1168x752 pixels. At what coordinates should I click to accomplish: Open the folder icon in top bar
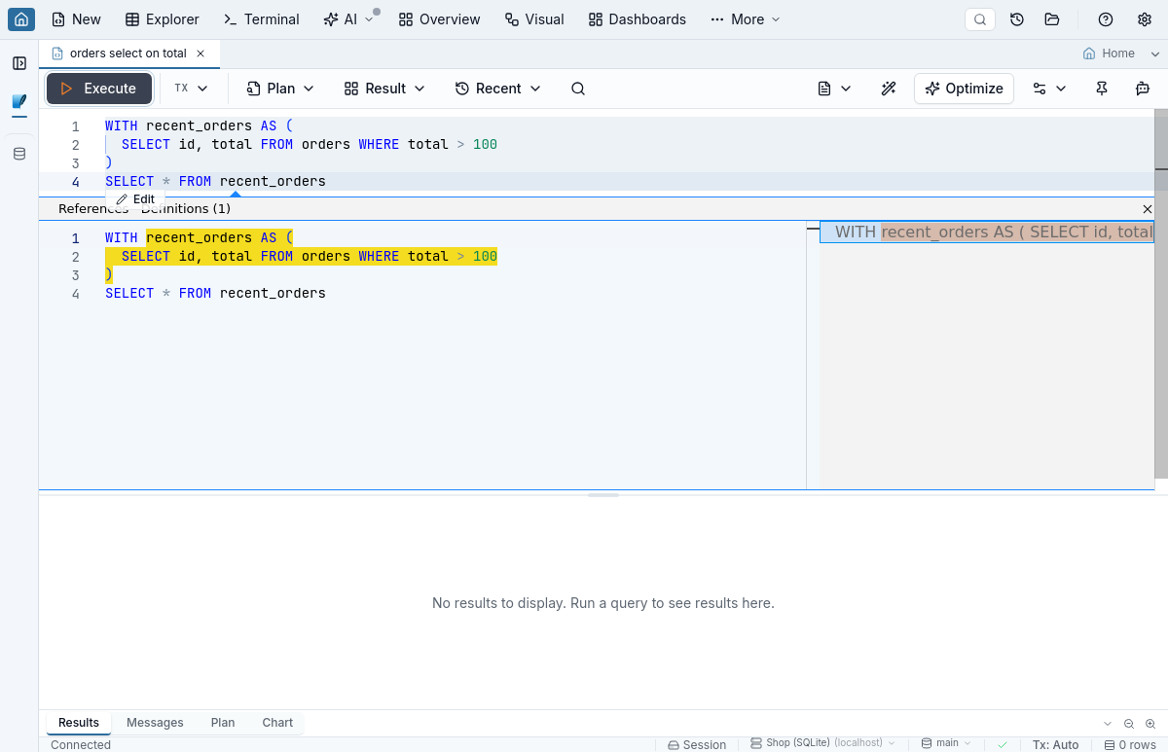1052,19
